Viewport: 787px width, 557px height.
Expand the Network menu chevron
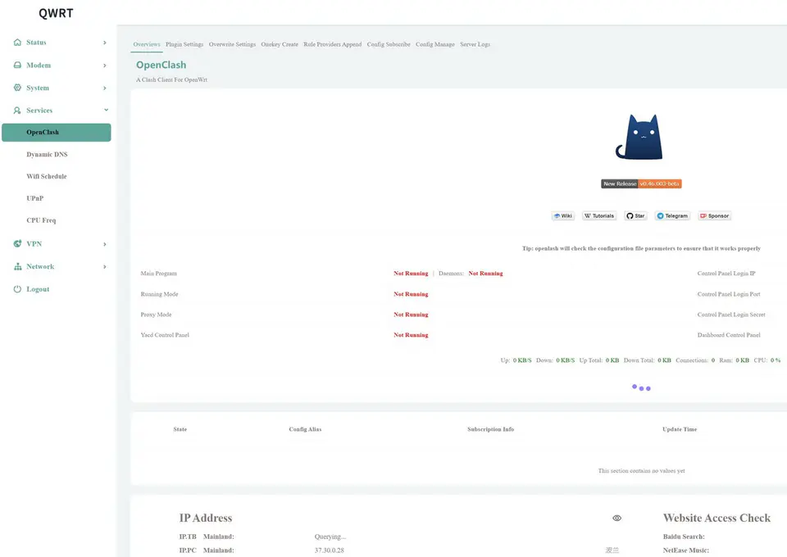104,266
